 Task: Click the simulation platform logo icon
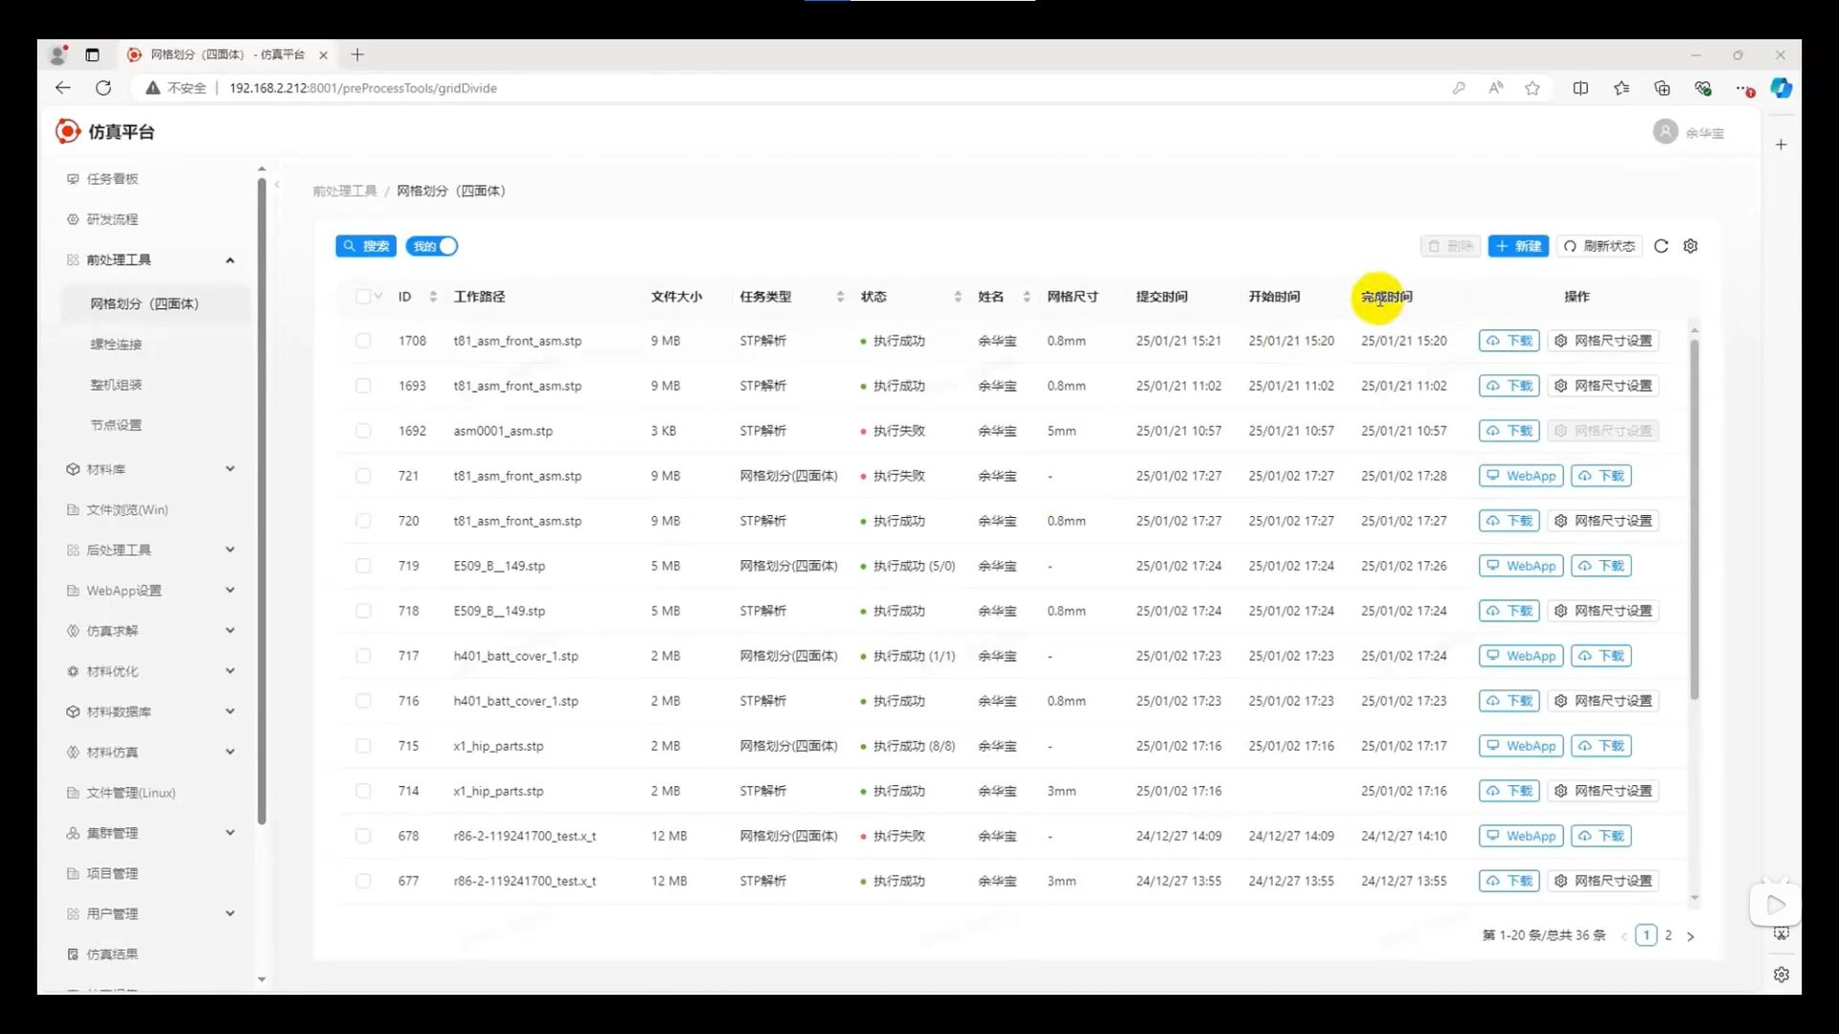tap(67, 131)
